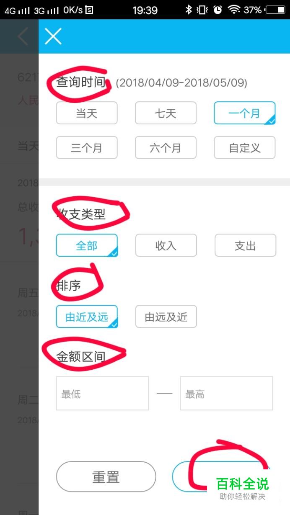Tap the Wi-Fi icon in the status bar
This screenshot has height=515, width=290.
tap(234, 10)
